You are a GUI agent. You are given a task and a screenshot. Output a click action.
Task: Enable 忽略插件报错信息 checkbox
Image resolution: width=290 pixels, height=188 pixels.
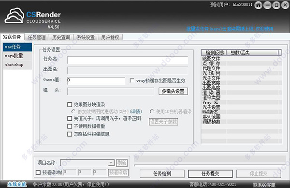70,134
